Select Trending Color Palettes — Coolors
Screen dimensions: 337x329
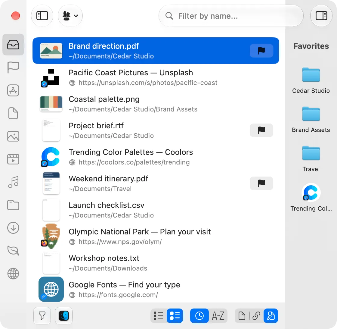[x=156, y=157]
